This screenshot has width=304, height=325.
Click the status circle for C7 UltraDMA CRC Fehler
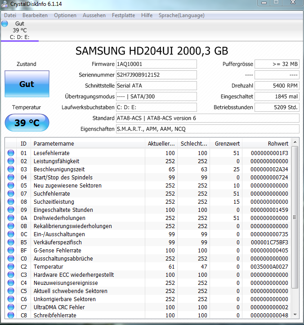pyautogui.click(x=11, y=307)
